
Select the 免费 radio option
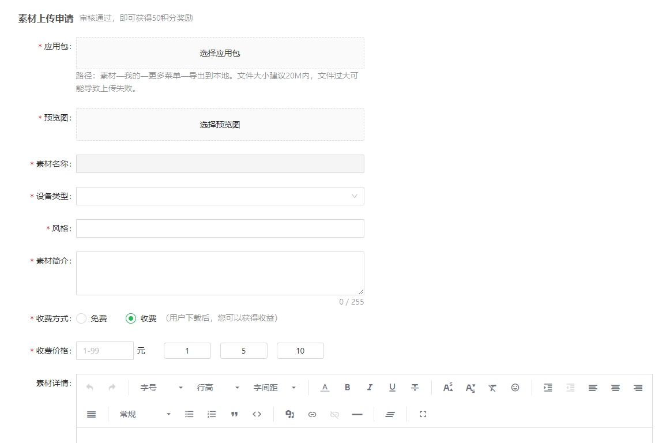[x=81, y=318]
